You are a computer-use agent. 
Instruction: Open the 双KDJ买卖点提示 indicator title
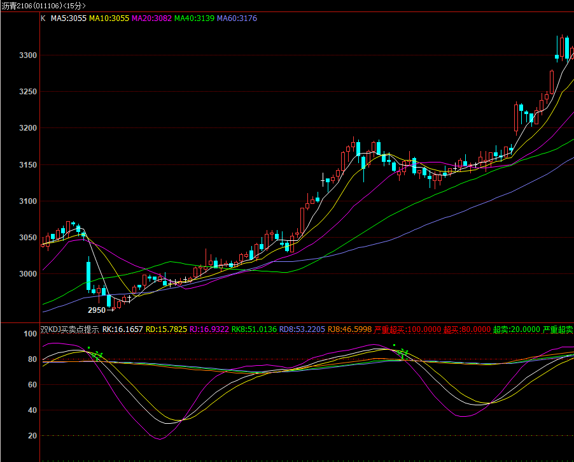coord(69,329)
